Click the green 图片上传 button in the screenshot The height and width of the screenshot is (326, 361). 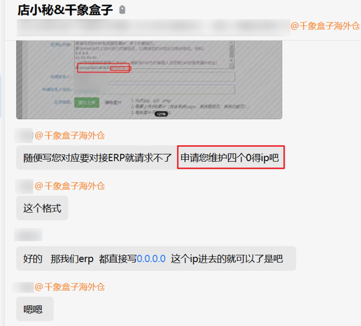click(86, 103)
